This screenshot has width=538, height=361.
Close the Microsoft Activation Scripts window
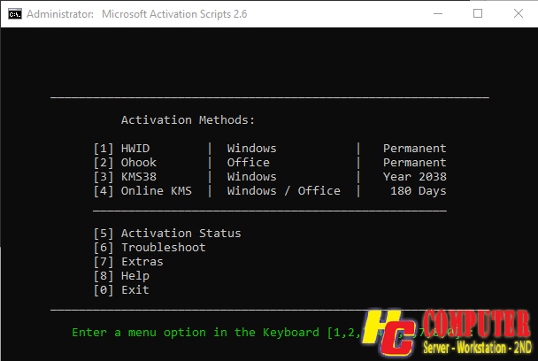tap(519, 14)
